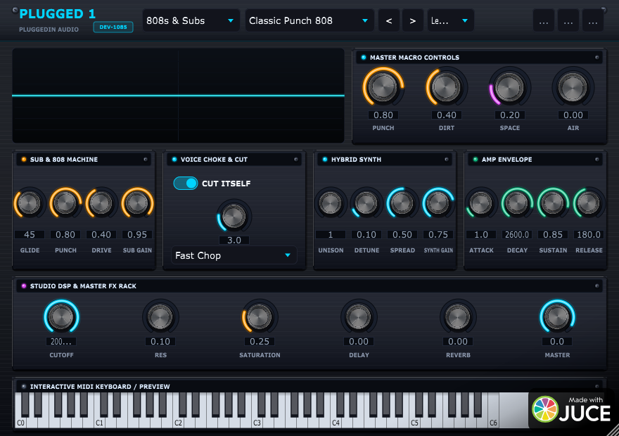Click the PLUGGED 1 logo title
Image resolution: width=619 pixels, height=436 pixels.
58,14
